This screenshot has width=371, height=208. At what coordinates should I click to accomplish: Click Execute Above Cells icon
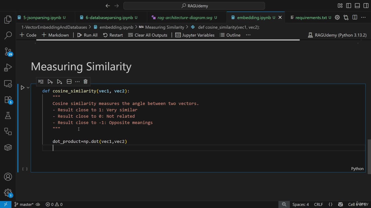click(50, 81)
